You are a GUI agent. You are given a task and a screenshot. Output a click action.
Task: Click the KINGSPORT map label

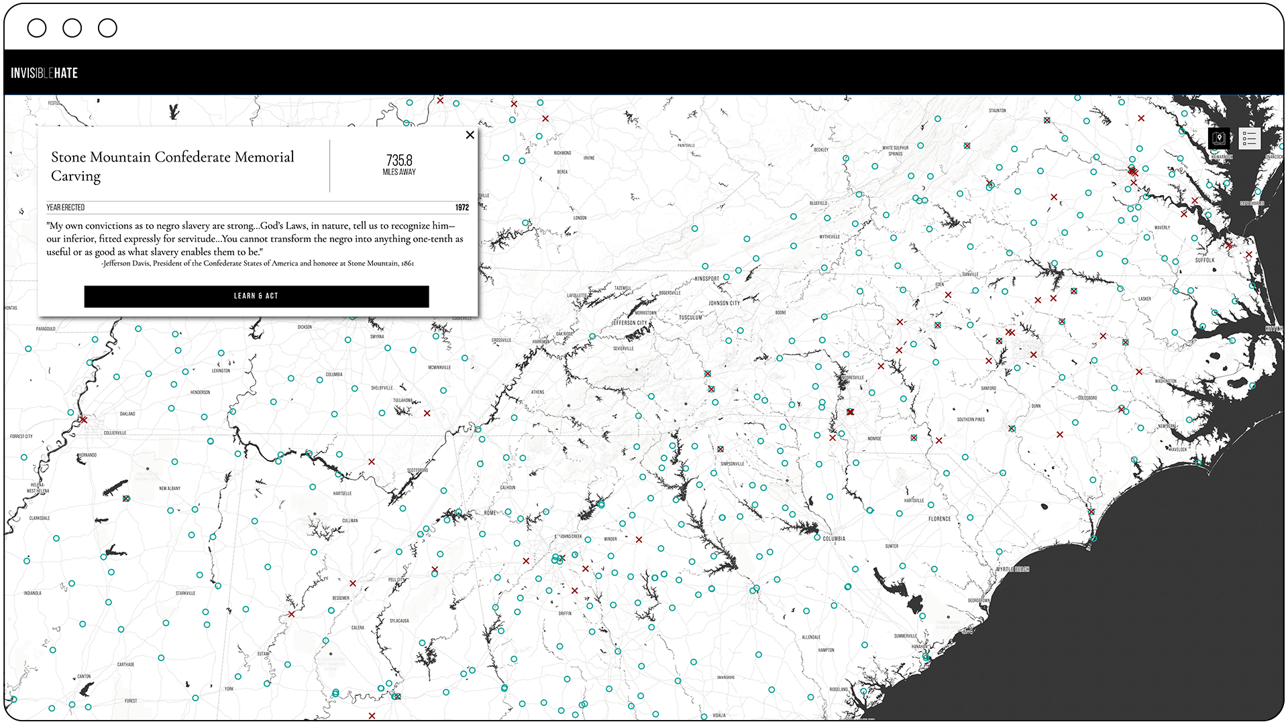tap(706, 279)
